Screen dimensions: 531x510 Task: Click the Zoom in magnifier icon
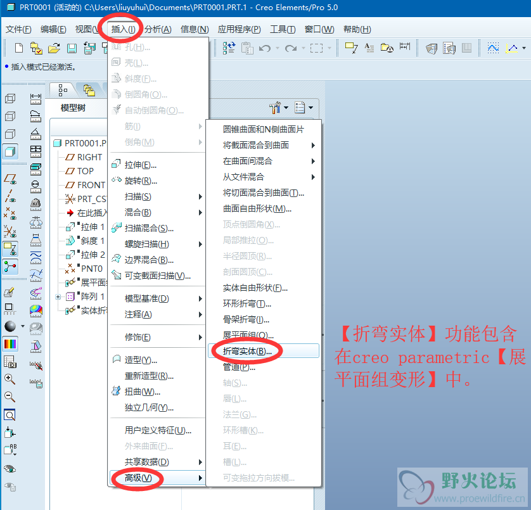click(10, 379)
